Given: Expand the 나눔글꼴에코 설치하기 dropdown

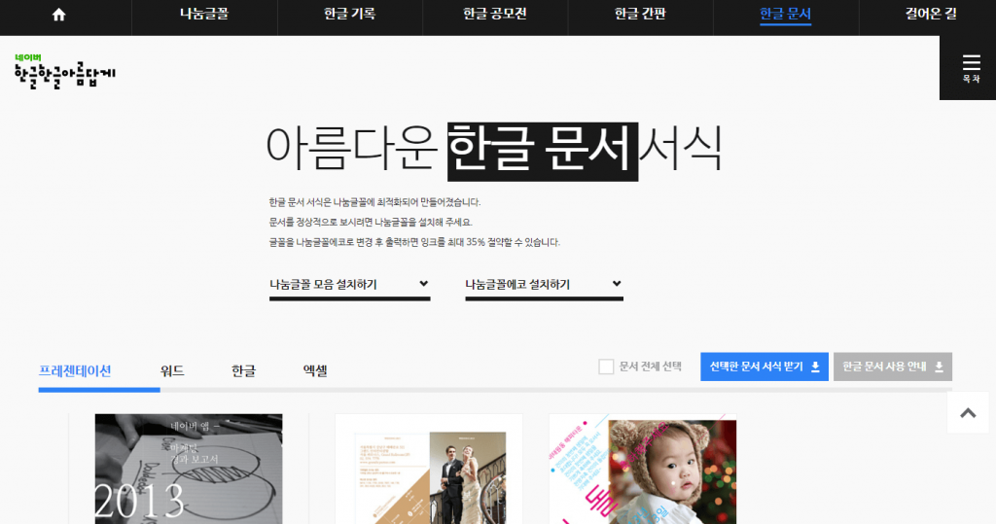Looking at the screenshot, I should (545, 285).
